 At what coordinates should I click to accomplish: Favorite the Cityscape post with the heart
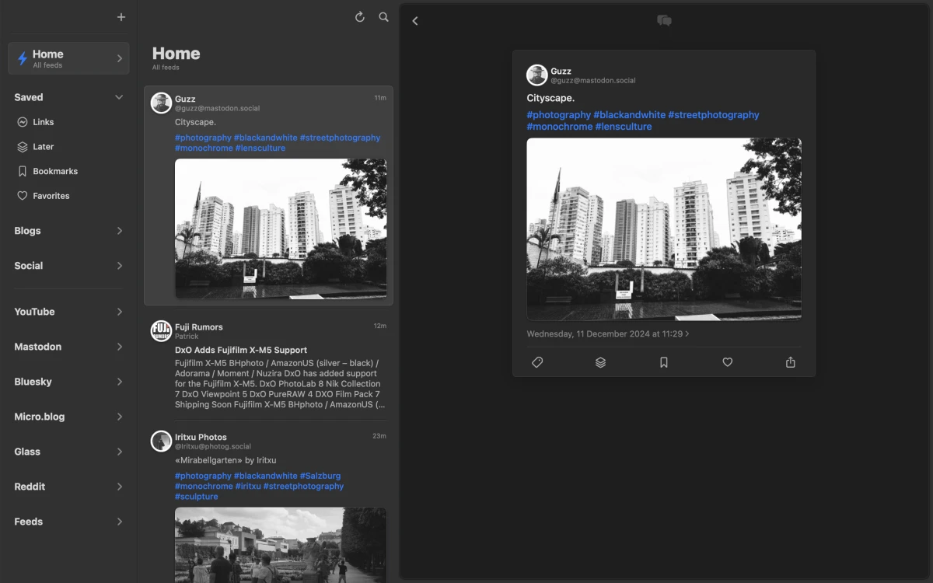tap(727, 361)
